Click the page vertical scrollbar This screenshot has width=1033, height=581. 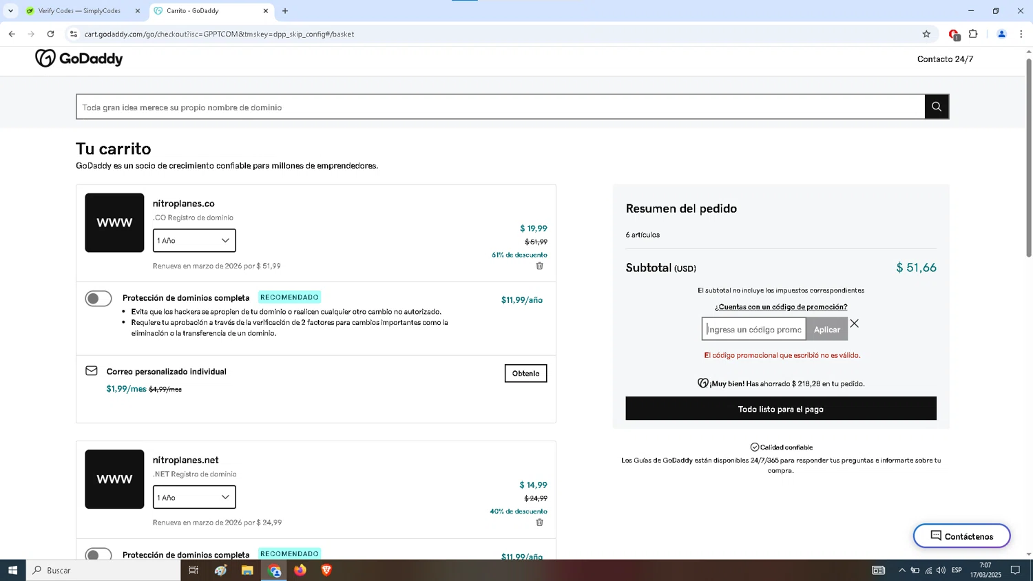click(1029, 158)
